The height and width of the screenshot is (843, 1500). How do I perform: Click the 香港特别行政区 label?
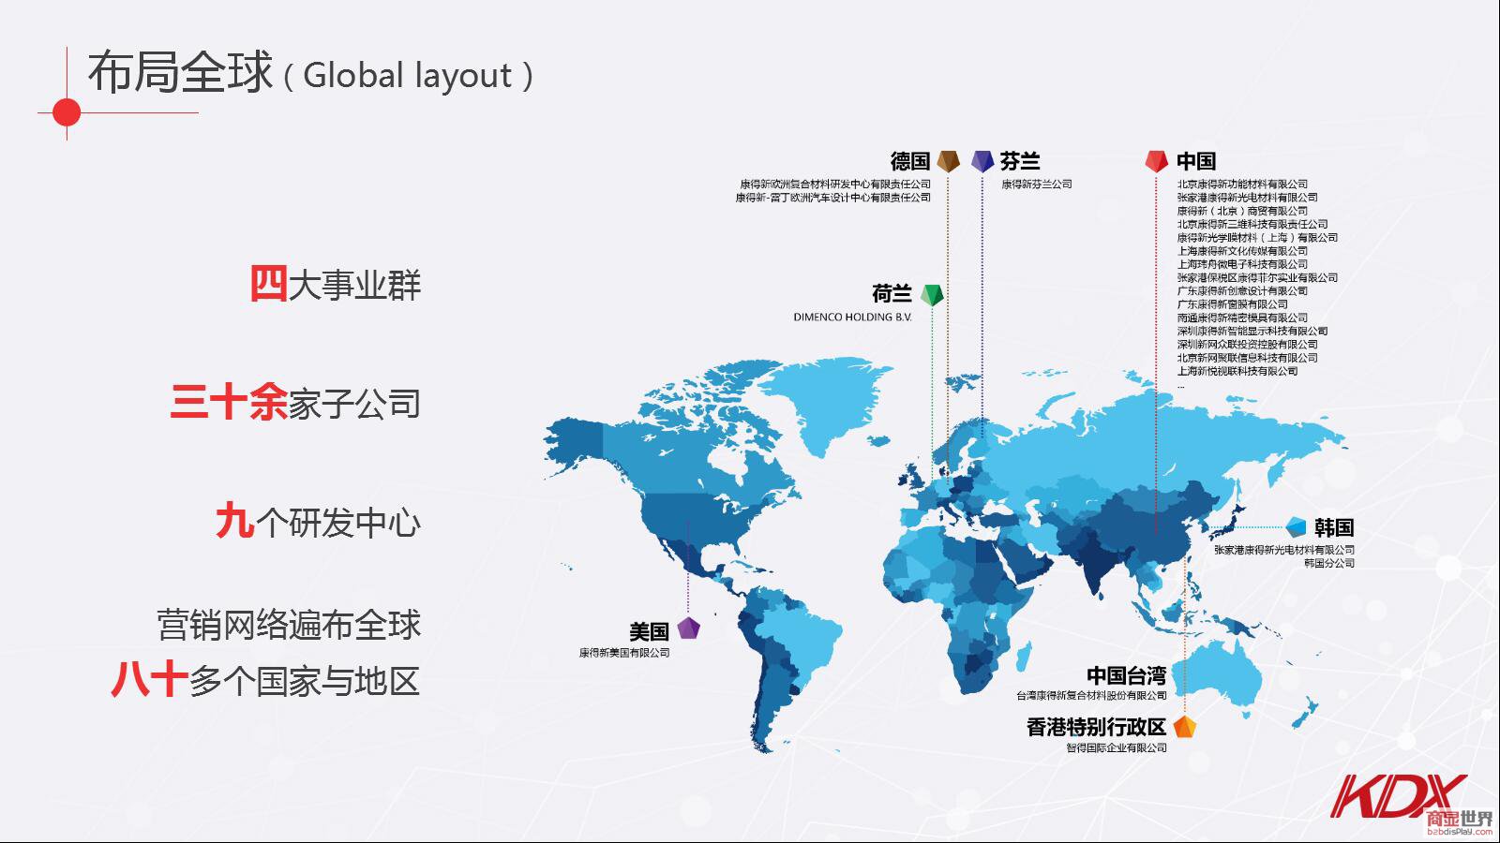click(x=1096, y=727)
